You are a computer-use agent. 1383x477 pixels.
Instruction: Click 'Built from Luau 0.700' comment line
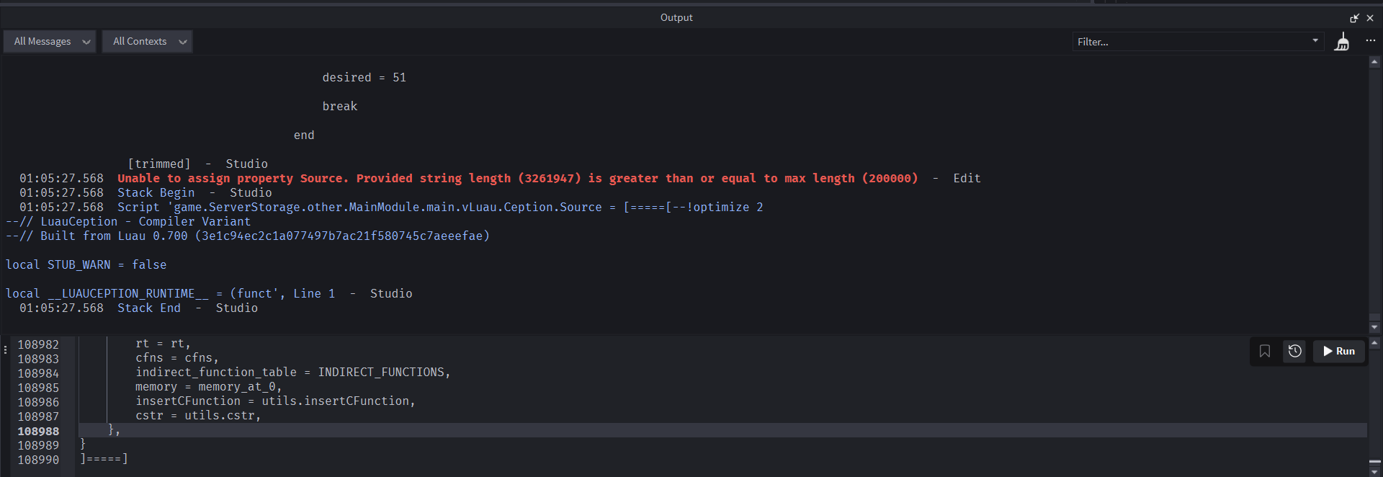[x=247, y=236]
